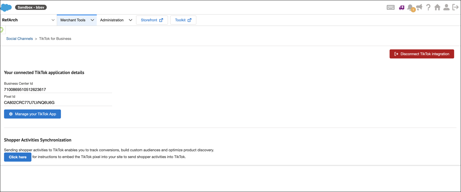Open user profile icon

pos(446,7)
